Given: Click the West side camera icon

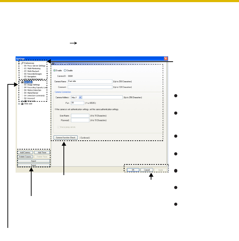Looking at the screenshot, I should 22,104.
